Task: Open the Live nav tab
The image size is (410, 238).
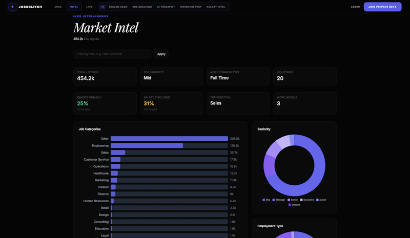Action: [x=89, y=7]
